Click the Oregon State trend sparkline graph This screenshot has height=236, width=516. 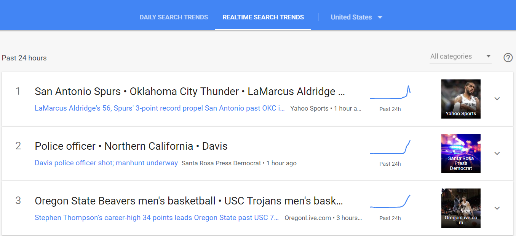click(390, 202)
